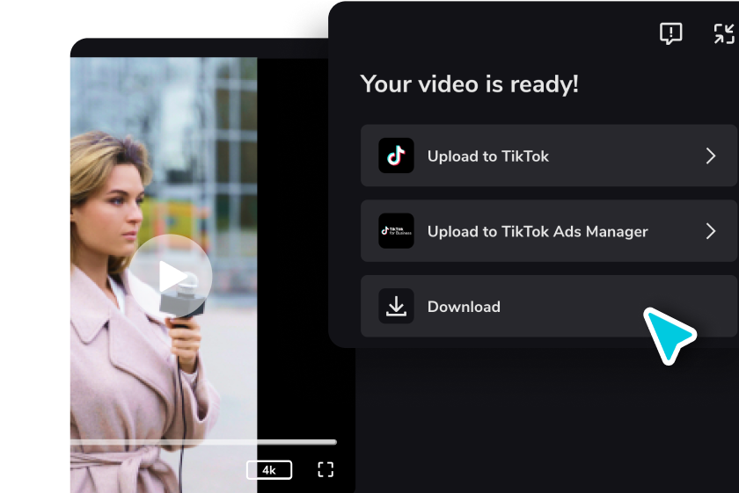Viewport: 739px width, 493px height.
Task: Click the end of the video progress bar
Action: pos(333,442)
